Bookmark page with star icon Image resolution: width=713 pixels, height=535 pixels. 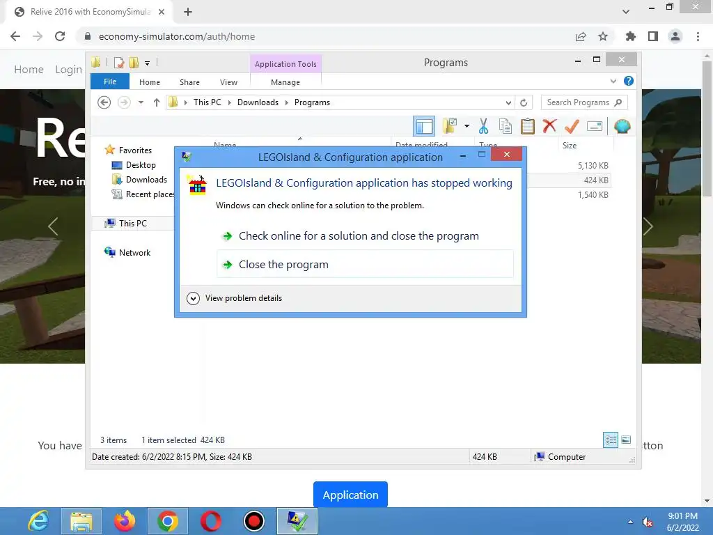pyautogui.click(x=603, y=36)
